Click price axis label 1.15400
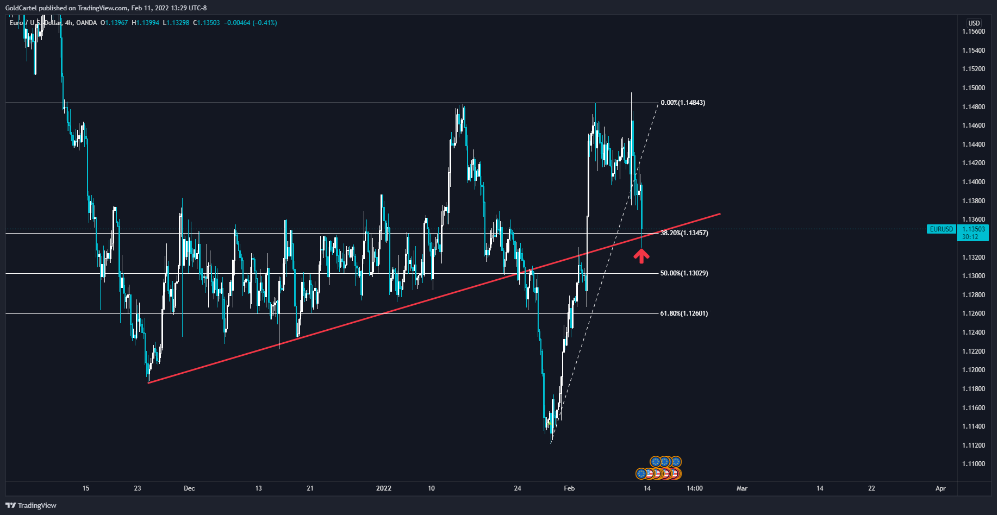Image resolution: width=997 pixels, height=515 pixels. coord(974,51)
